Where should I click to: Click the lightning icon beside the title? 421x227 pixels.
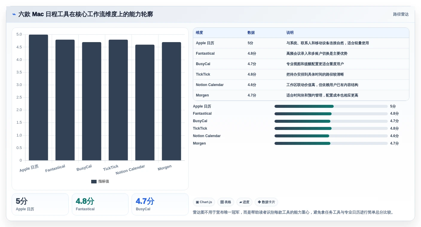coord(14,14)
